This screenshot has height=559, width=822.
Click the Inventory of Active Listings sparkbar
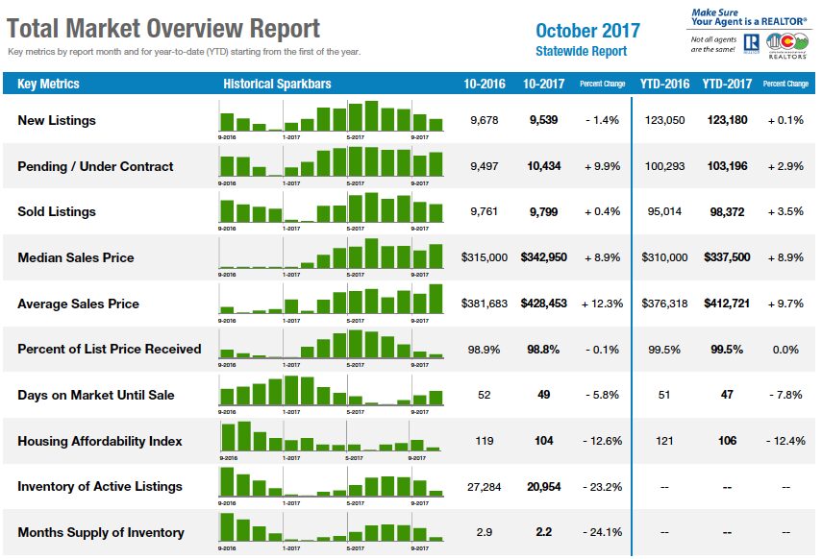pyautogui.click(x=331, y=486)
